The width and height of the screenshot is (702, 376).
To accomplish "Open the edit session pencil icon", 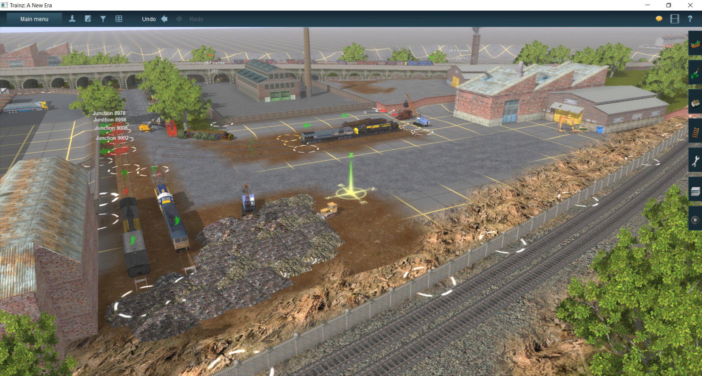I will click(88, 19).
